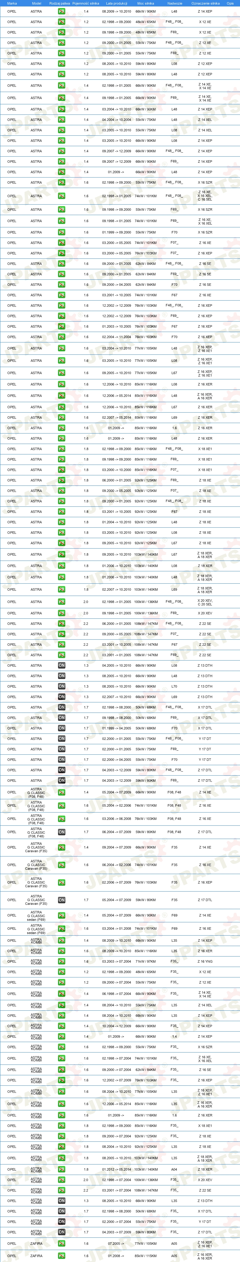Click the Oznaczenie silnika column header
The width and height of the screenshot is (240, 1262).
coord(205,3)
